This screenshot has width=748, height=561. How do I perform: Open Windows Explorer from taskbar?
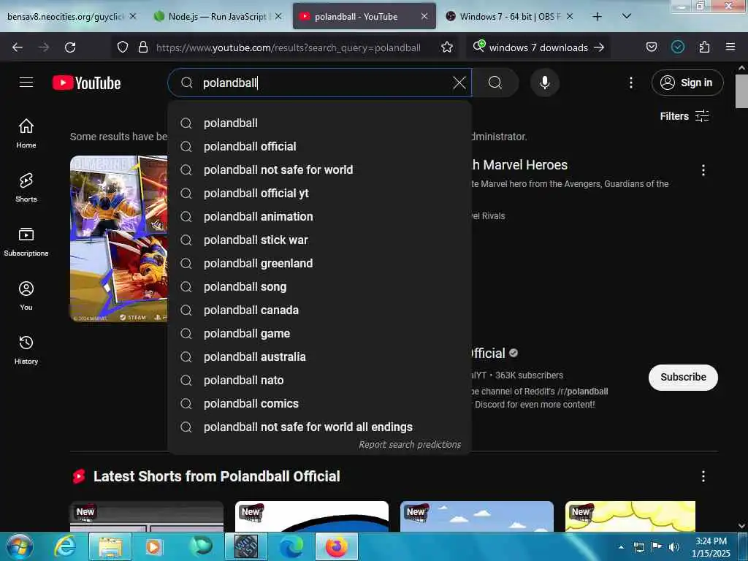(110, 546)
